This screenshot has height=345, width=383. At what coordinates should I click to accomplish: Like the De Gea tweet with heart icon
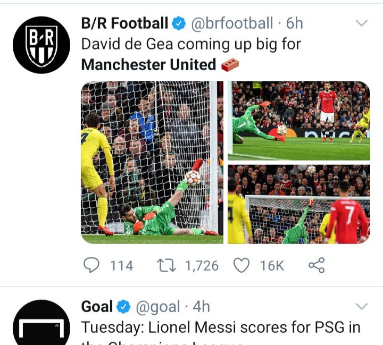(242, 265)
